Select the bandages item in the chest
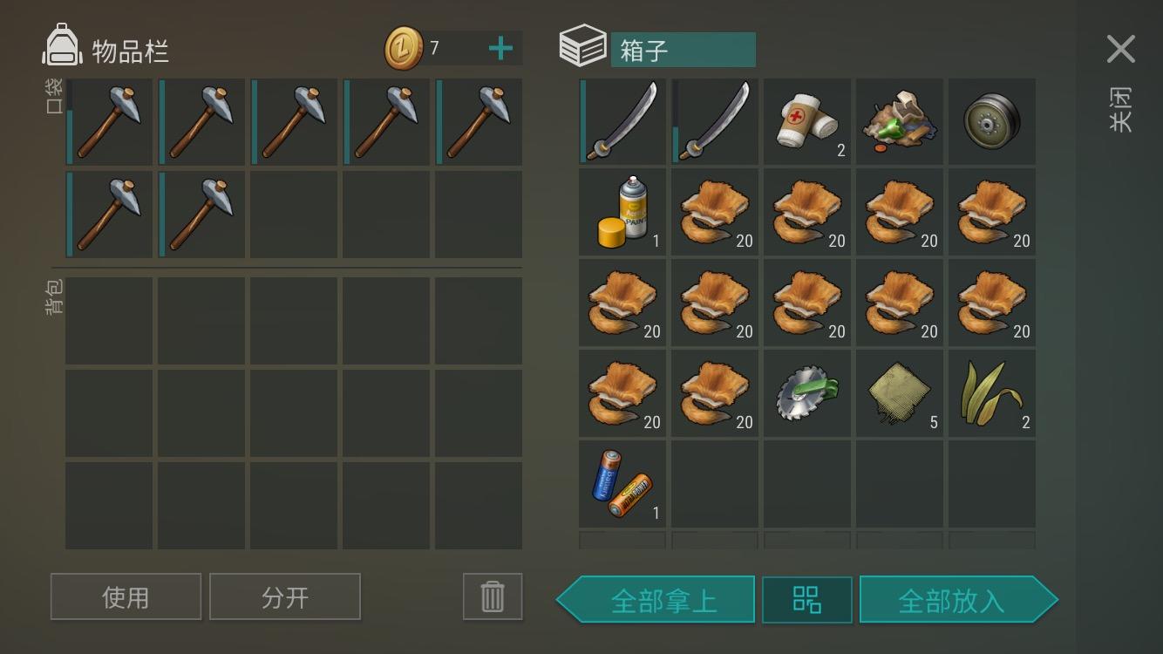Viewport: 1163px width, 654px height. pyautogui.click(x=807, y=121)
